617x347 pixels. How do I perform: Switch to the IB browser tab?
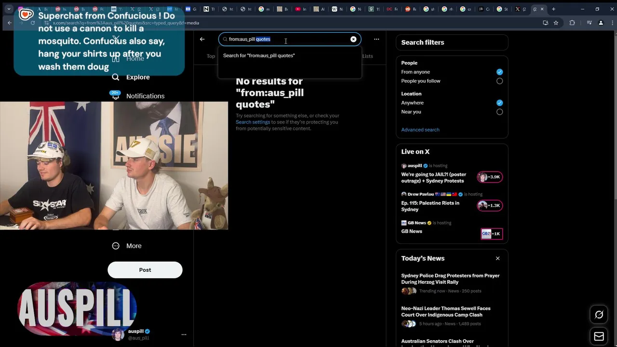tap(484, 9)
